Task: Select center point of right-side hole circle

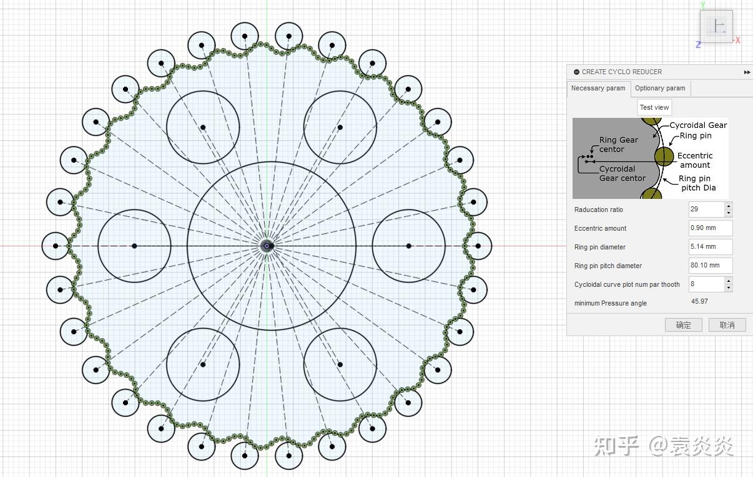Action: click(409, 246)
